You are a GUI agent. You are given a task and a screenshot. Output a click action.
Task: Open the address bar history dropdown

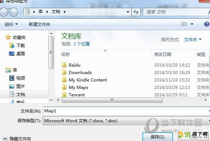point(128,12)
